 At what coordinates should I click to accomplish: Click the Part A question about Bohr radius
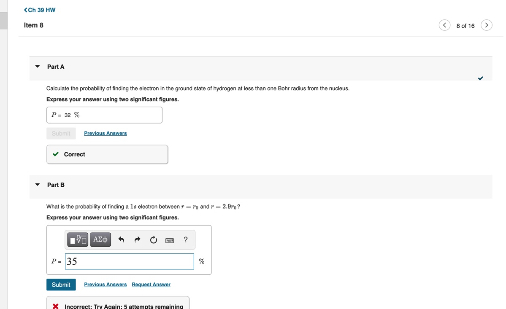pyautogui.click(x=198, y=88)
